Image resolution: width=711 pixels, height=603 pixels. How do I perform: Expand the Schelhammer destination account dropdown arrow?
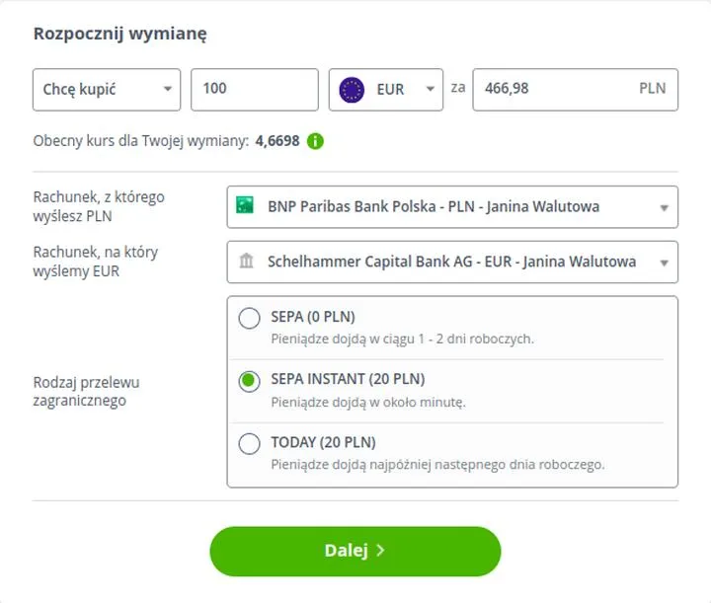pos(665,263)
